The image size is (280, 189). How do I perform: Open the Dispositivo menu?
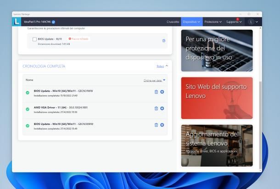191,22
